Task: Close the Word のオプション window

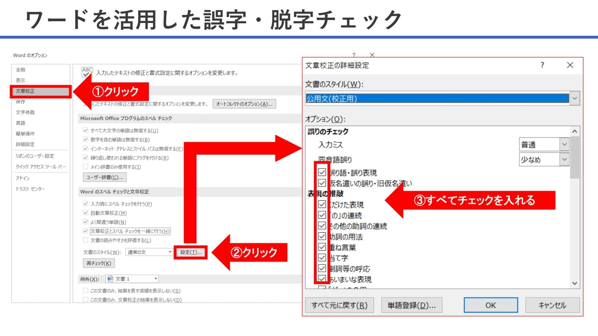Action: click(x=372, y=55)
